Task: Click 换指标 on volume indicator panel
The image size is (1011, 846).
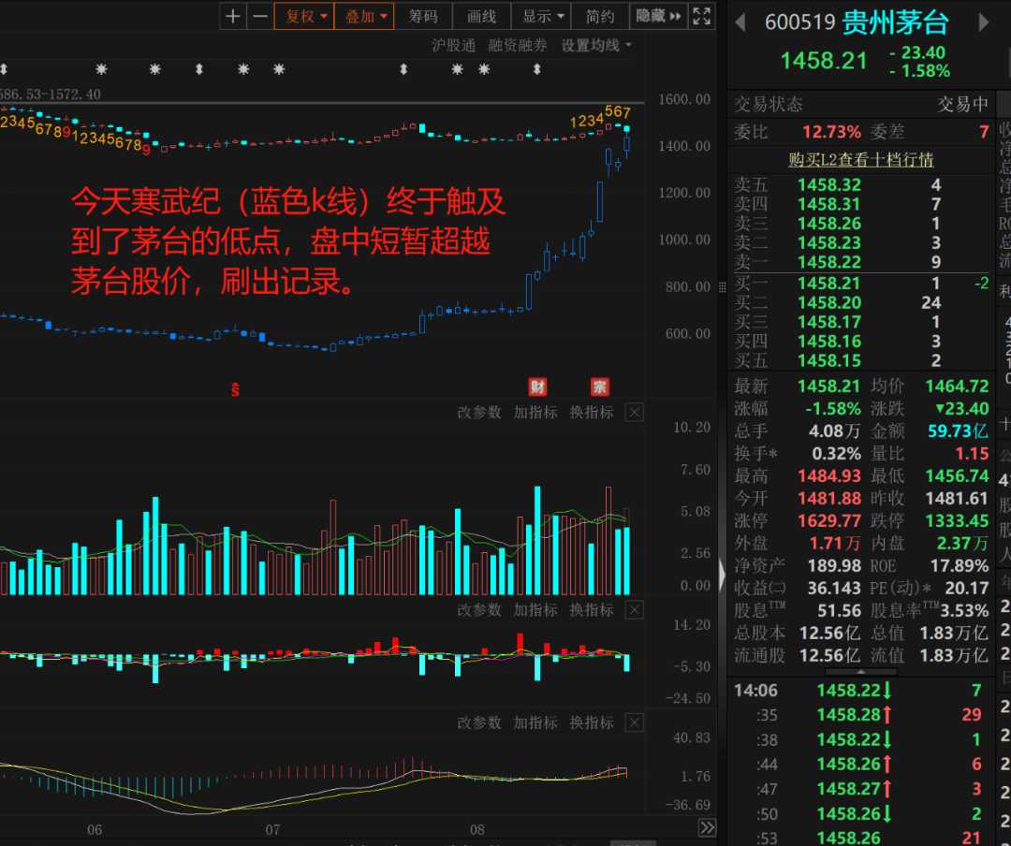Action: (592, 413)
